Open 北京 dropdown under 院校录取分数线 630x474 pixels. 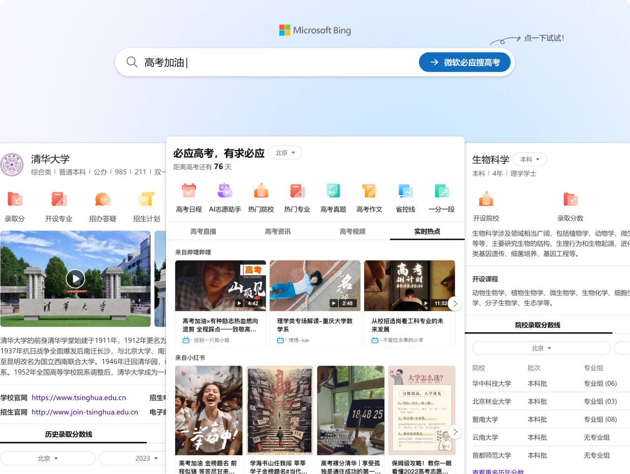click(541, 348)
